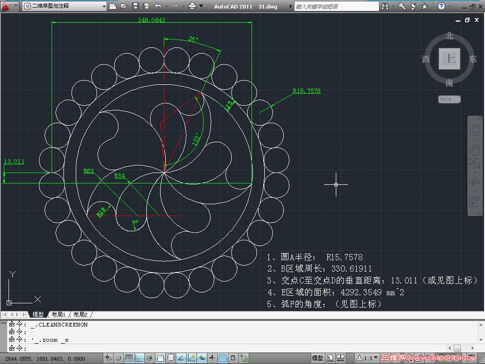Click the command window scroll up arrow
Screen dimensions: 485x364
(x=481, y=325)
